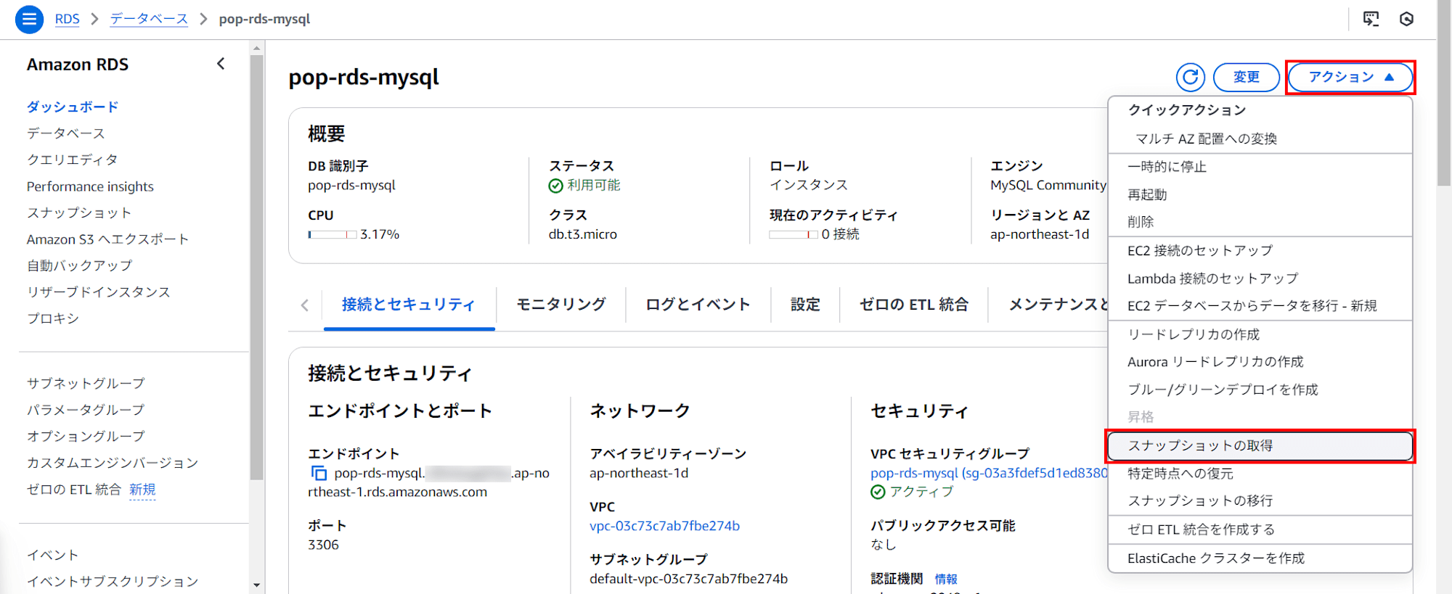Open ダッシュボード in the sidebar

73,107
